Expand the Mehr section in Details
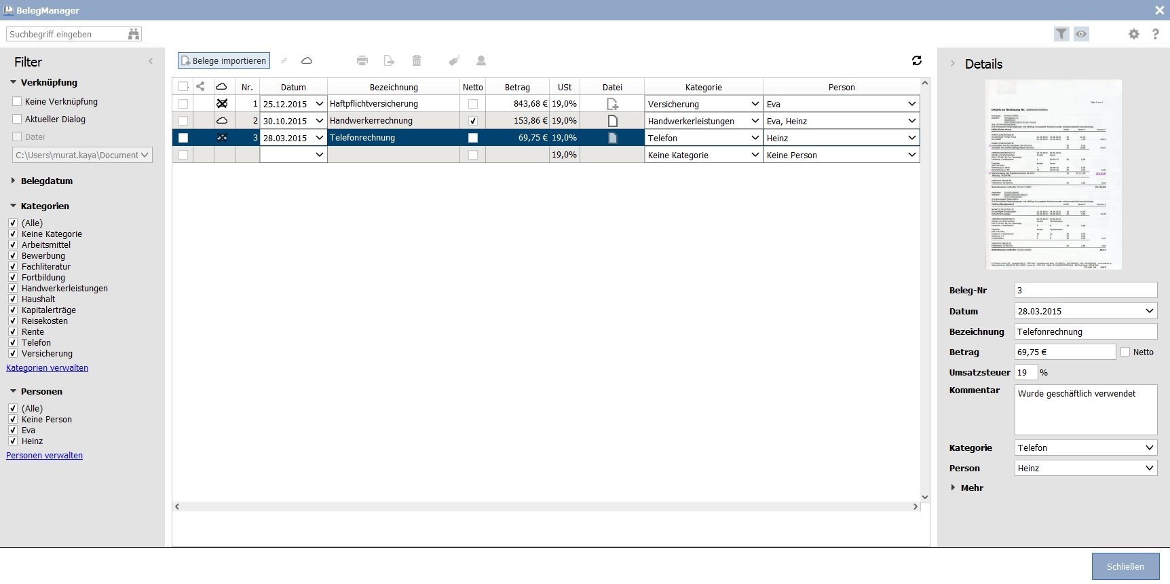 967,488
